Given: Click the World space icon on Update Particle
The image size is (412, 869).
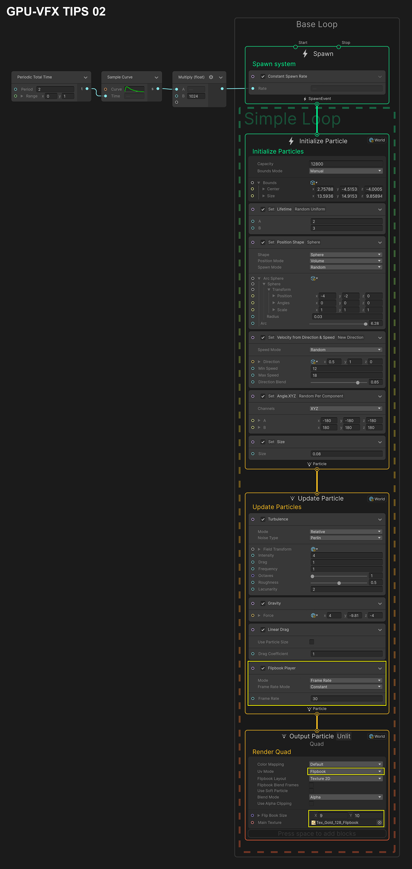Looking at the screenshot, I should pyautogui.click(x=371, y=499).
